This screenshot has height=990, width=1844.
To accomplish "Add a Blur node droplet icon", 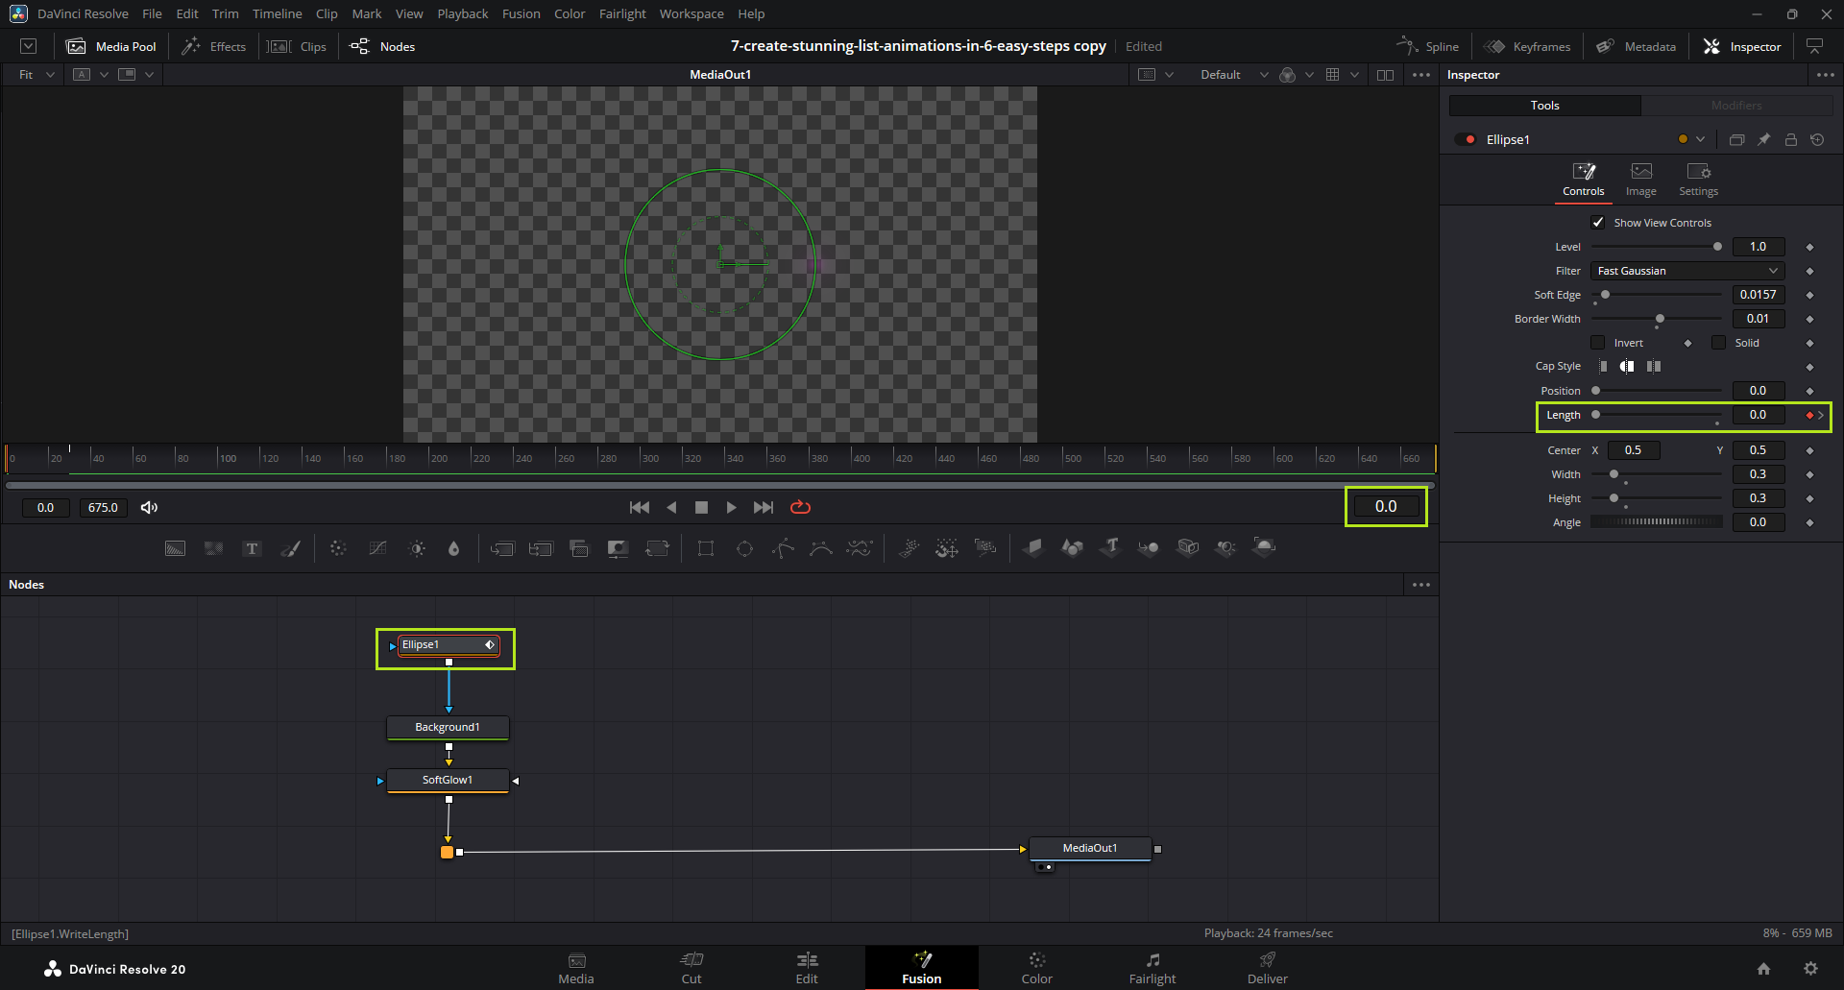I will [454, 548].
